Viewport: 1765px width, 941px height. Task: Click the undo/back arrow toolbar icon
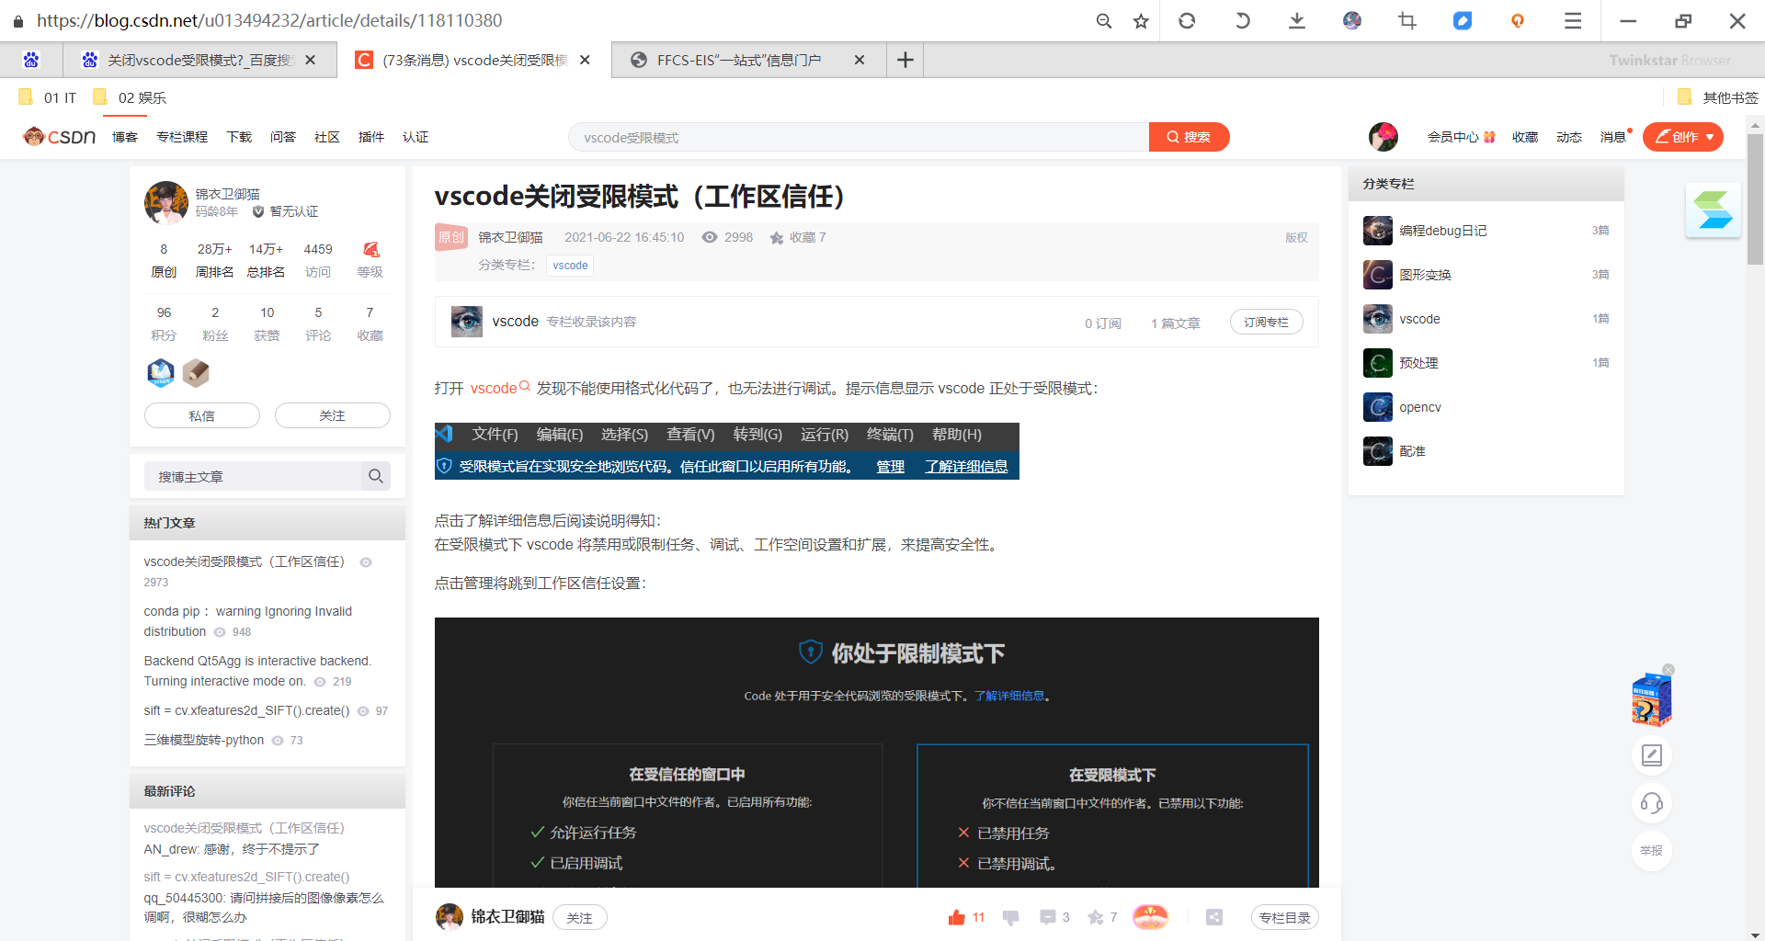coord(1242,20)
